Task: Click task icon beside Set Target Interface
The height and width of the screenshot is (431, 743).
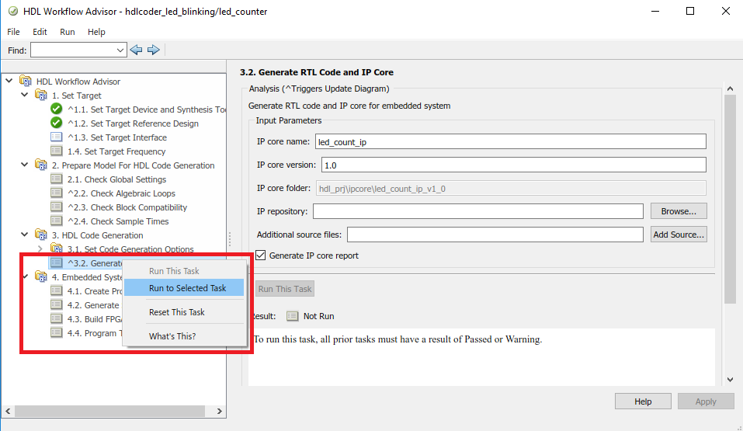Action: pos(56,137)
